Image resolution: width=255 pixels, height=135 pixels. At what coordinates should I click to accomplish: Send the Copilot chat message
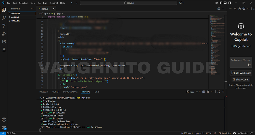tap(249, 65)
